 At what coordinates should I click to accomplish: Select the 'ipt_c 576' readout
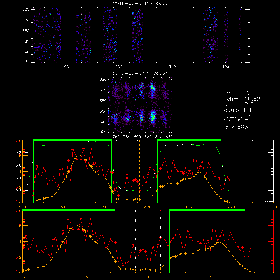(237, 116)
